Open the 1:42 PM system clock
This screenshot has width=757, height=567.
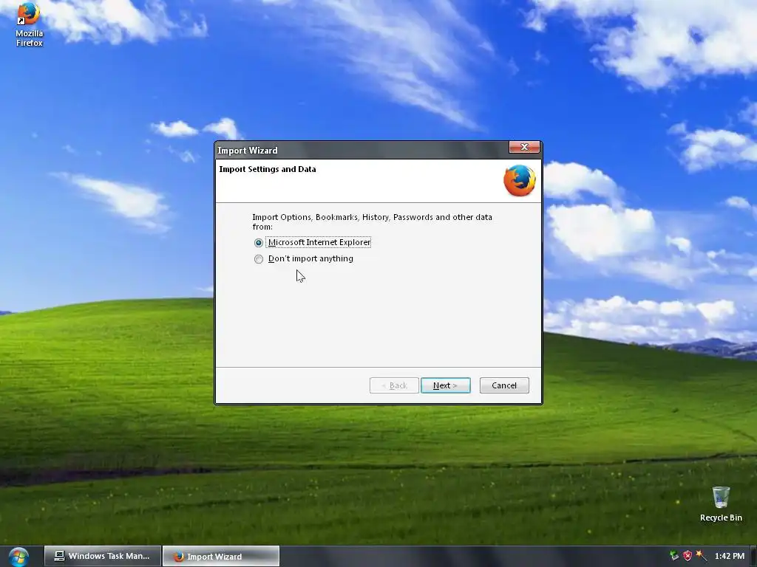[x=730, y=556]
